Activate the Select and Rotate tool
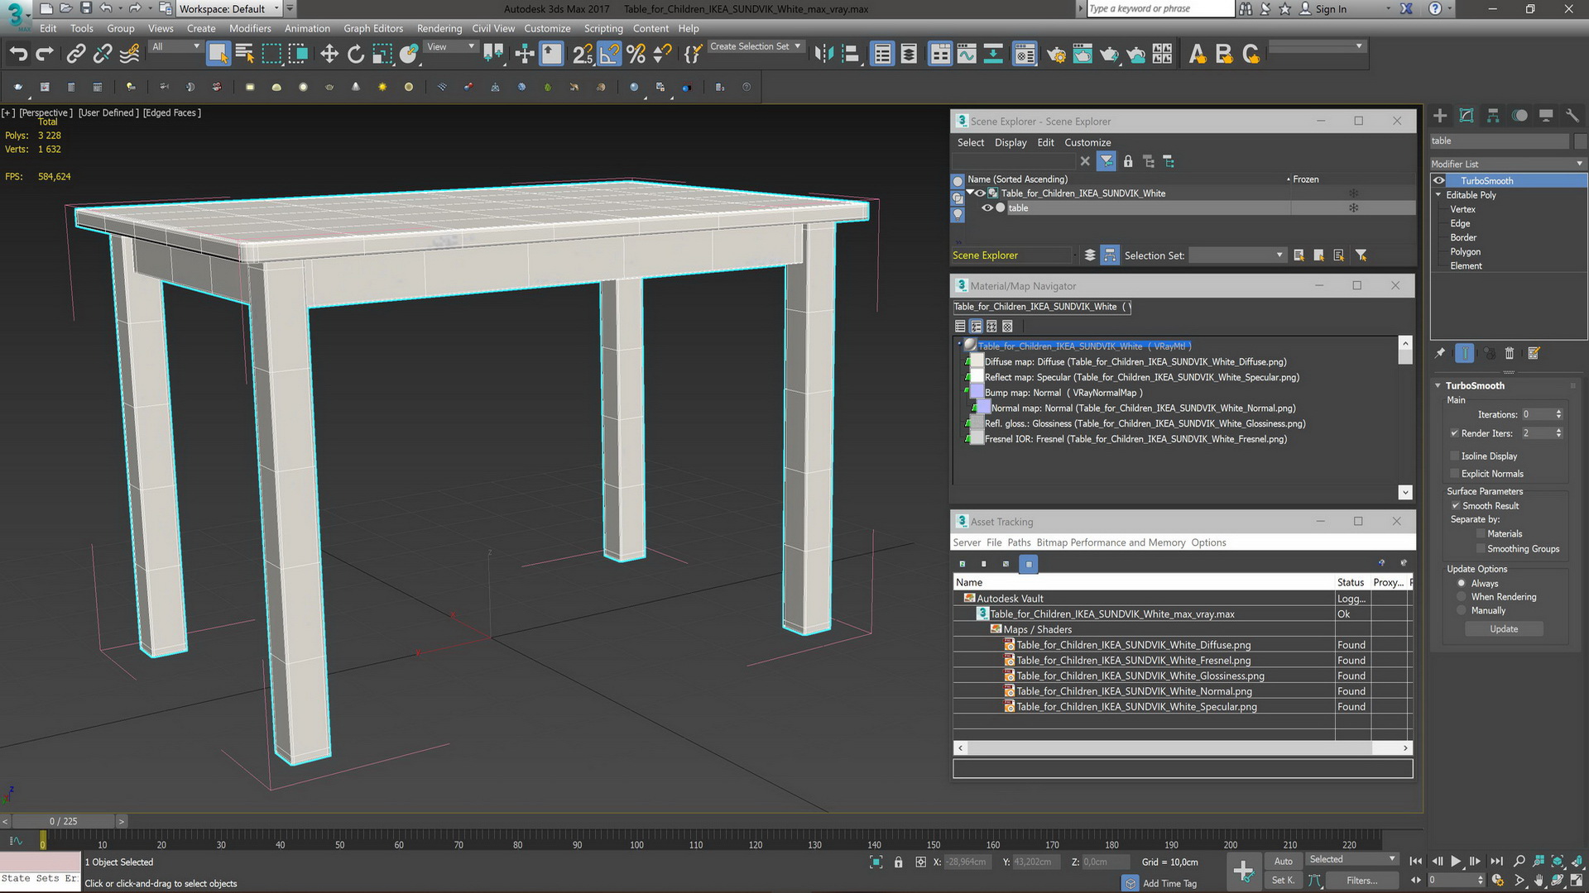The height and width of the screenshot is (893, 1589). tap(356, 55)
